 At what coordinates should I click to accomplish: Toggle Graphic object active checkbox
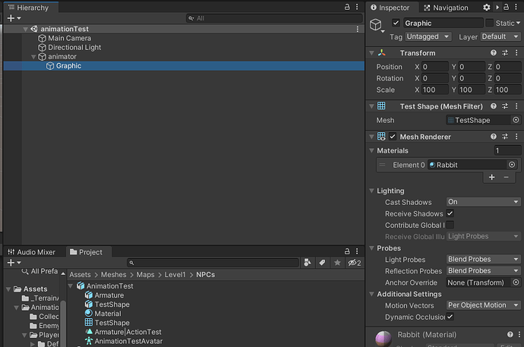pos(396,23)
